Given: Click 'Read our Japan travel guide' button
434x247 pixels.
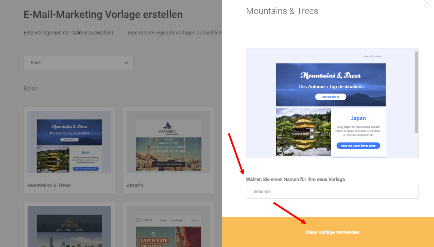Looking at the screenshot, I should (x=358, y=145).
